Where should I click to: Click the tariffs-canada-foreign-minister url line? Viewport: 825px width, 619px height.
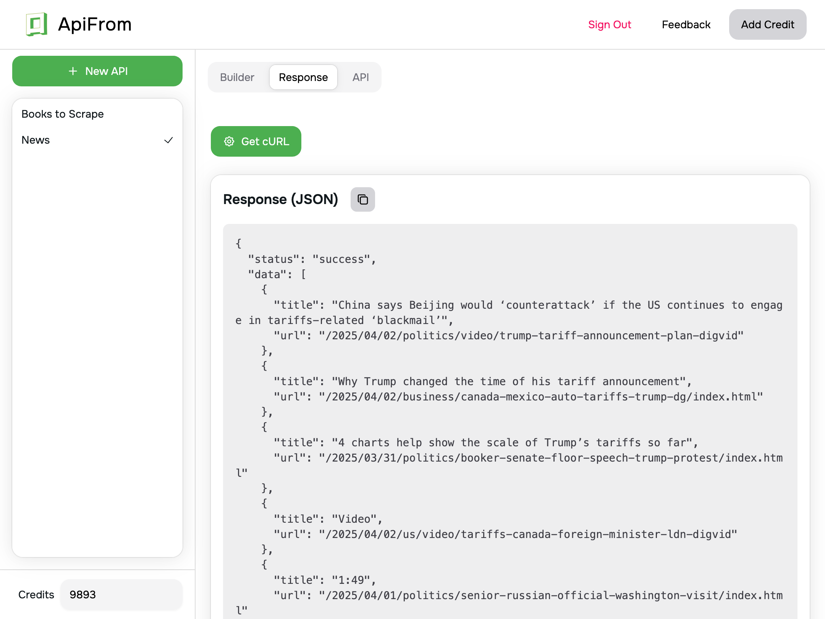pos(505,534)
